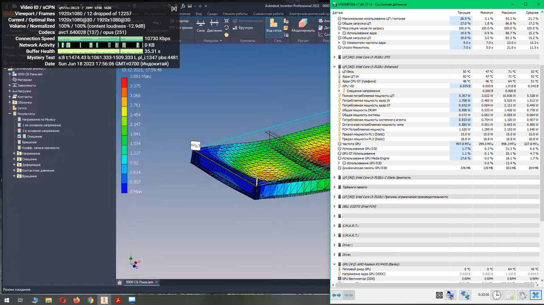
Task: Click the Моделировать simulate icon
Action: (x=303, y=25)
